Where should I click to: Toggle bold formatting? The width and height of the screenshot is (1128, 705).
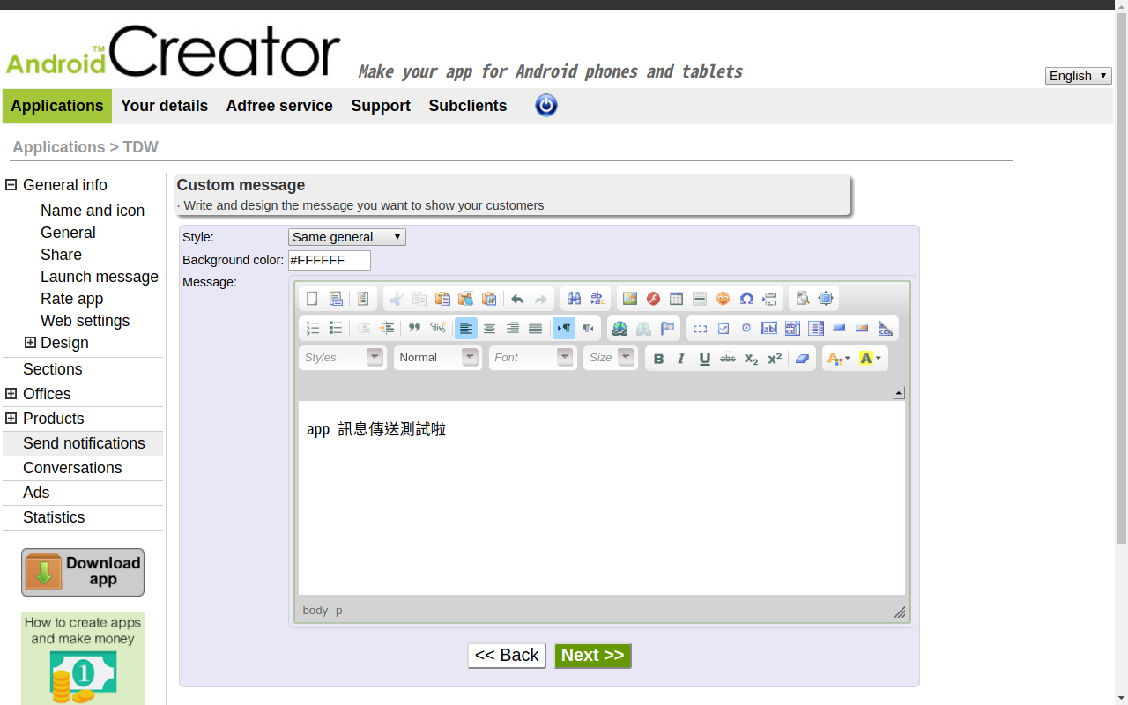point(658,359)
